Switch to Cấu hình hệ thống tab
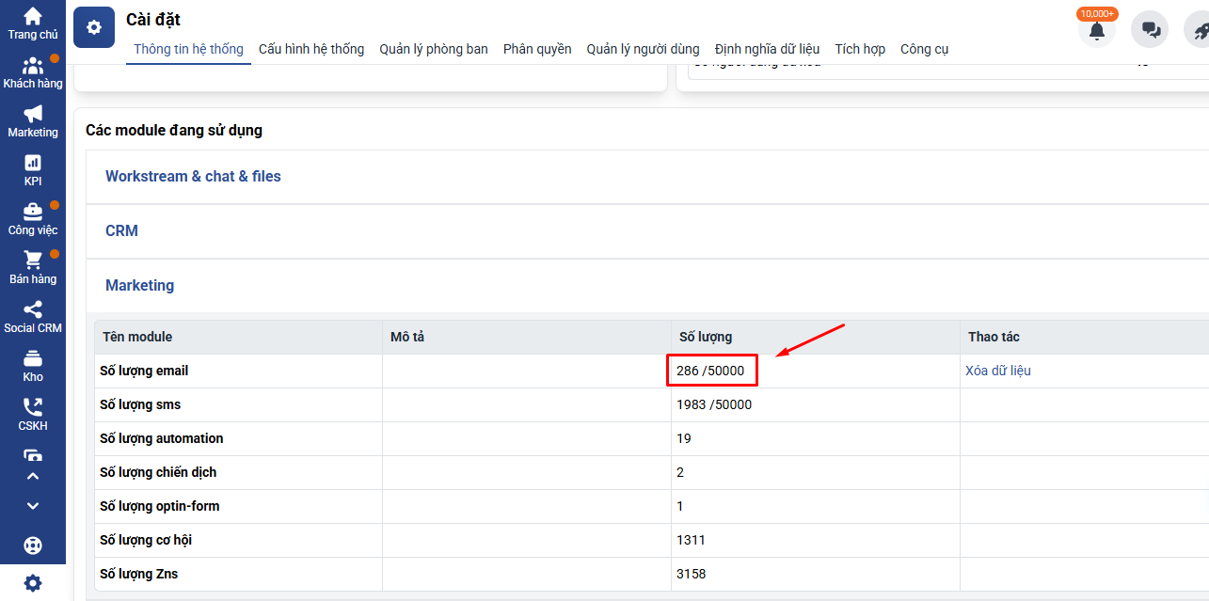1209x601 pixels. pos(311,49)
